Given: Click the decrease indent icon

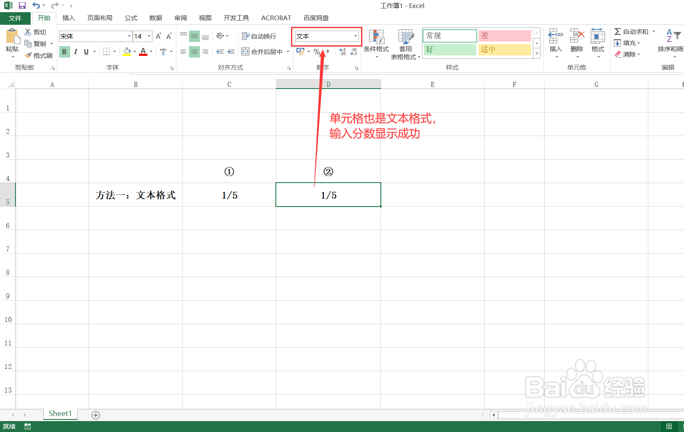Looking at the screenshot, I should click(x=220, y=52).
